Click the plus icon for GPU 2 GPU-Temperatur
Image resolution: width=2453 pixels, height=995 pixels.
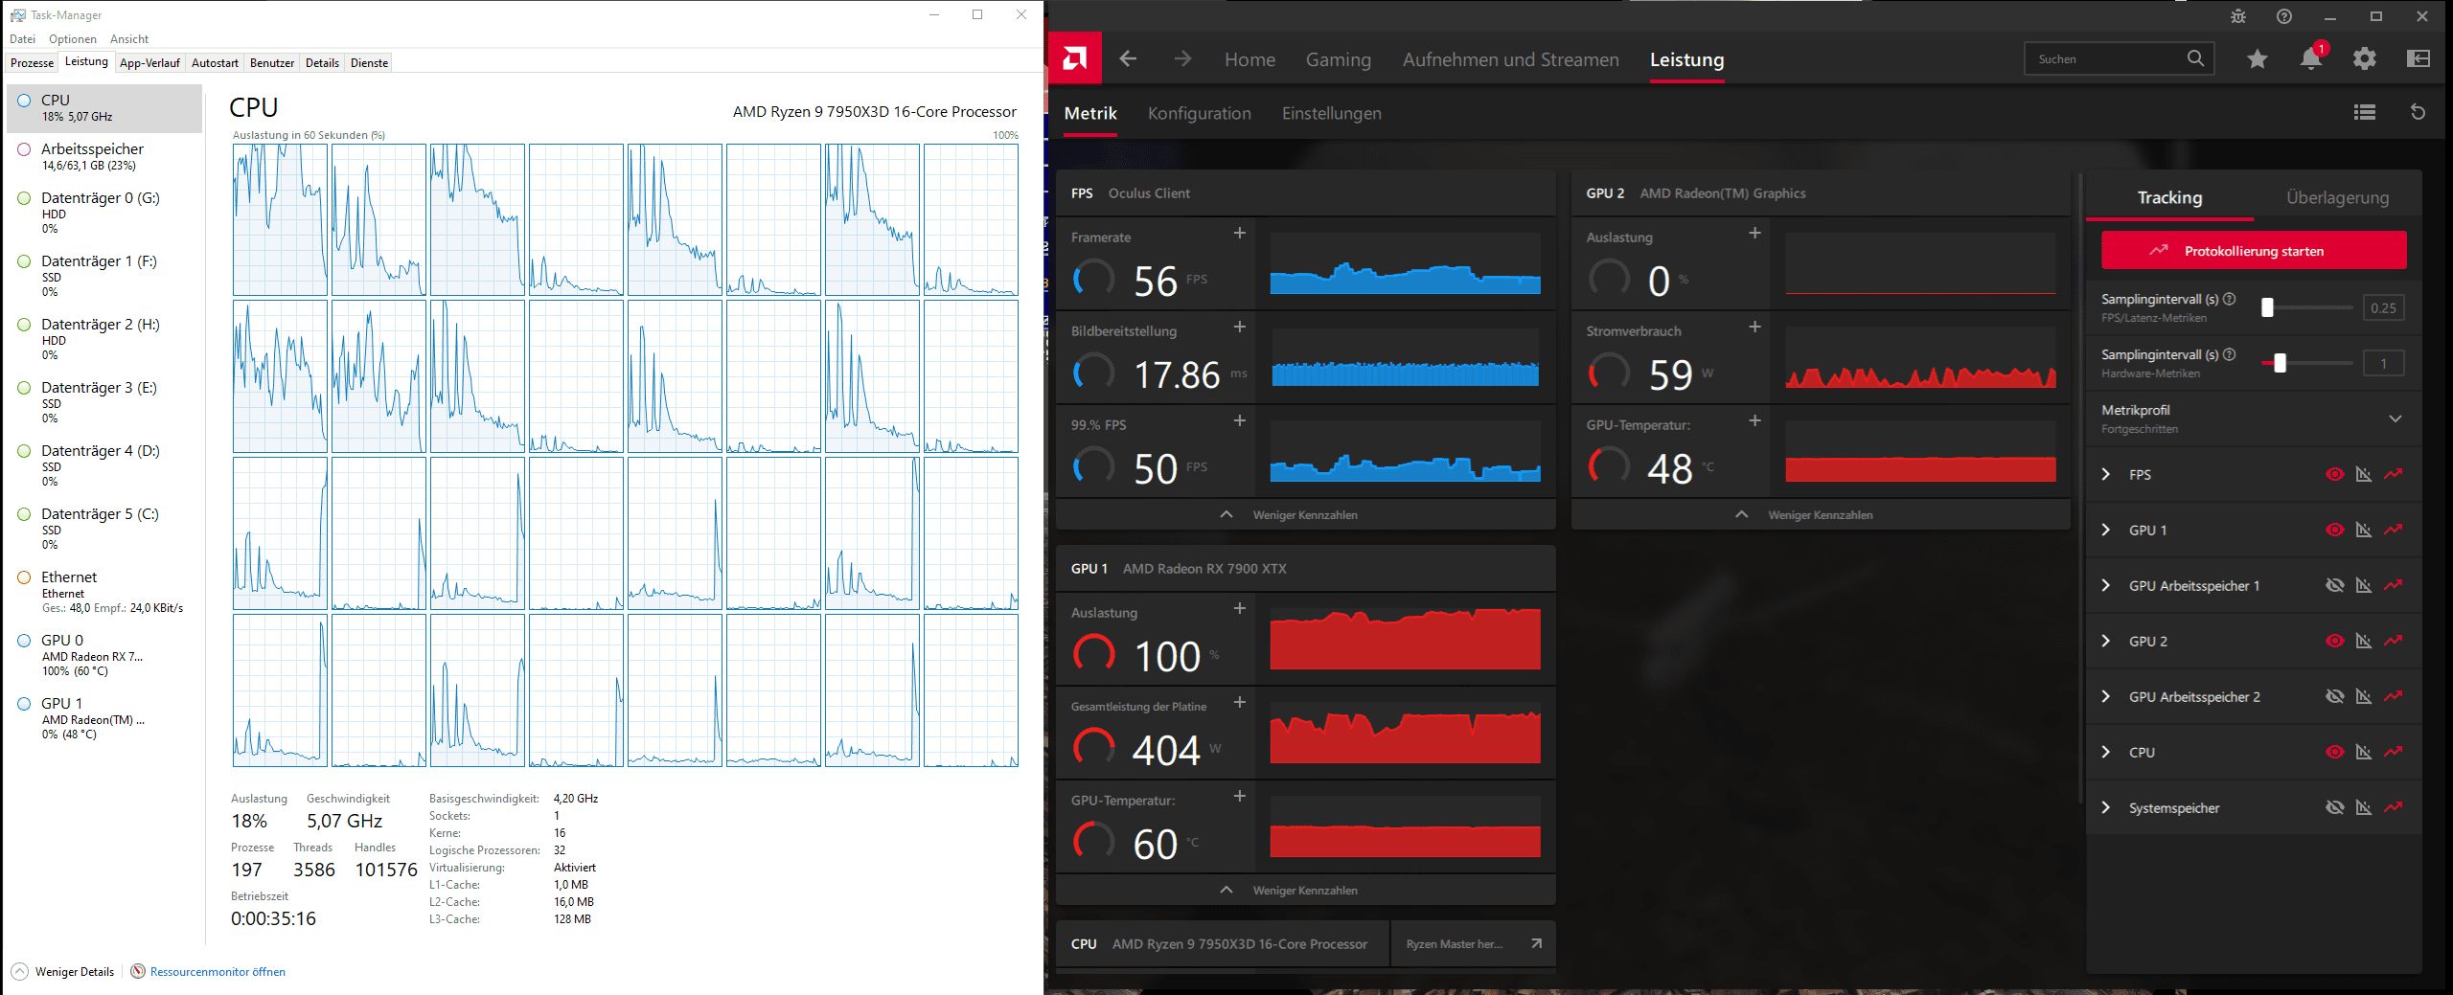point(1755,420)
